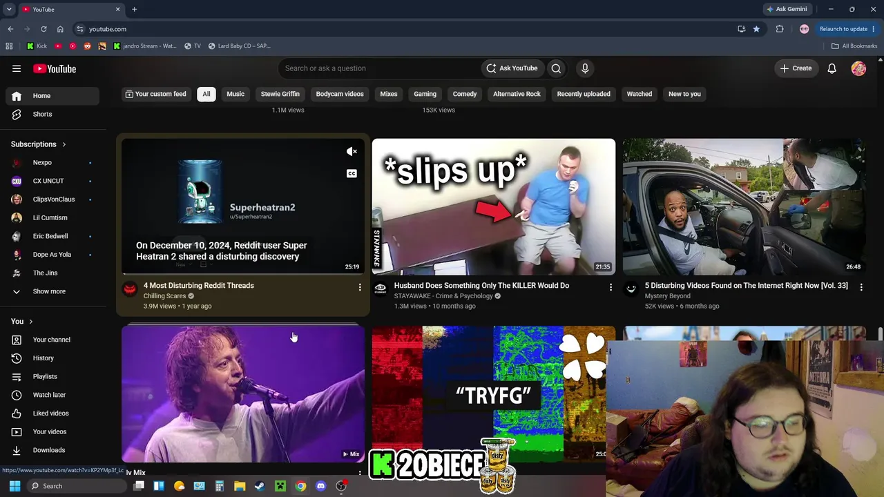Open the tab search dropdown arrow
This screenshot has width=884, height=497.
[x=9, y=10]
